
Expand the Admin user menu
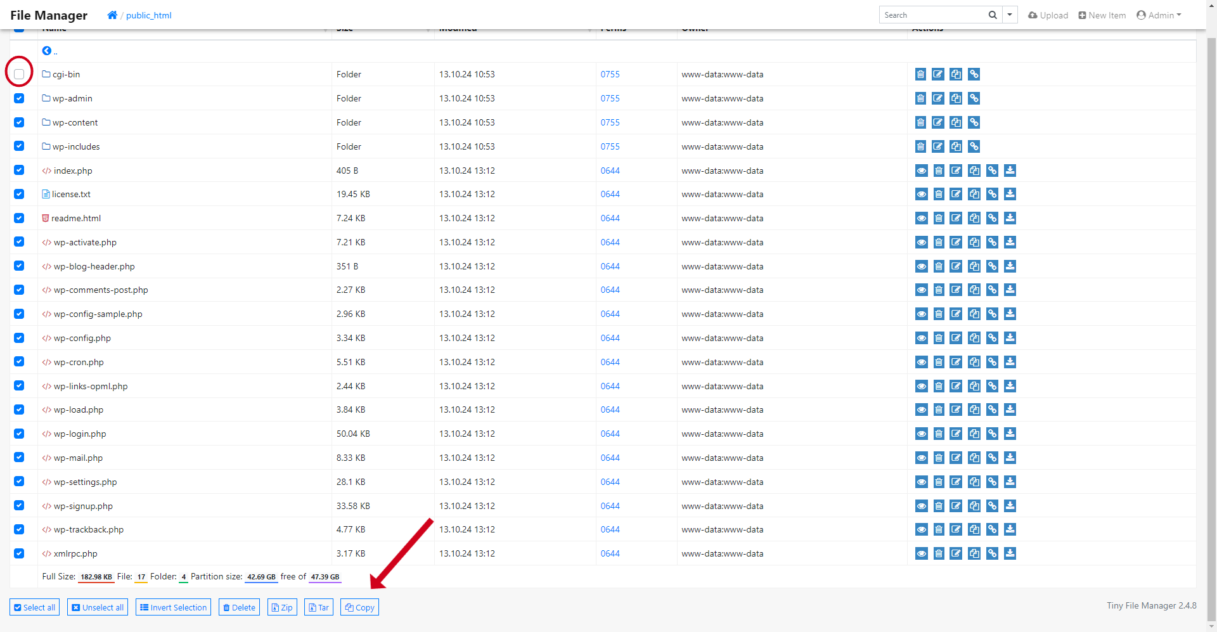1159,15
